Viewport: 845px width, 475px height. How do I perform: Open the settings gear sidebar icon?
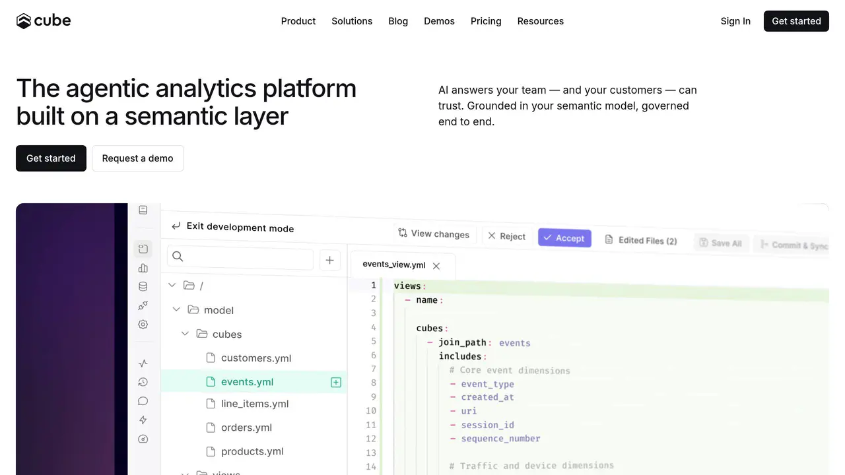click(143, 325)
